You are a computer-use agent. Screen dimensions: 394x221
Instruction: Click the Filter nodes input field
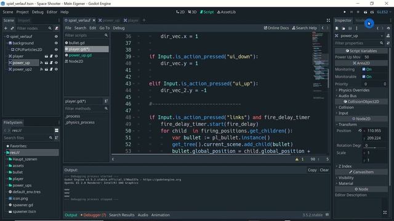[34, 28]
